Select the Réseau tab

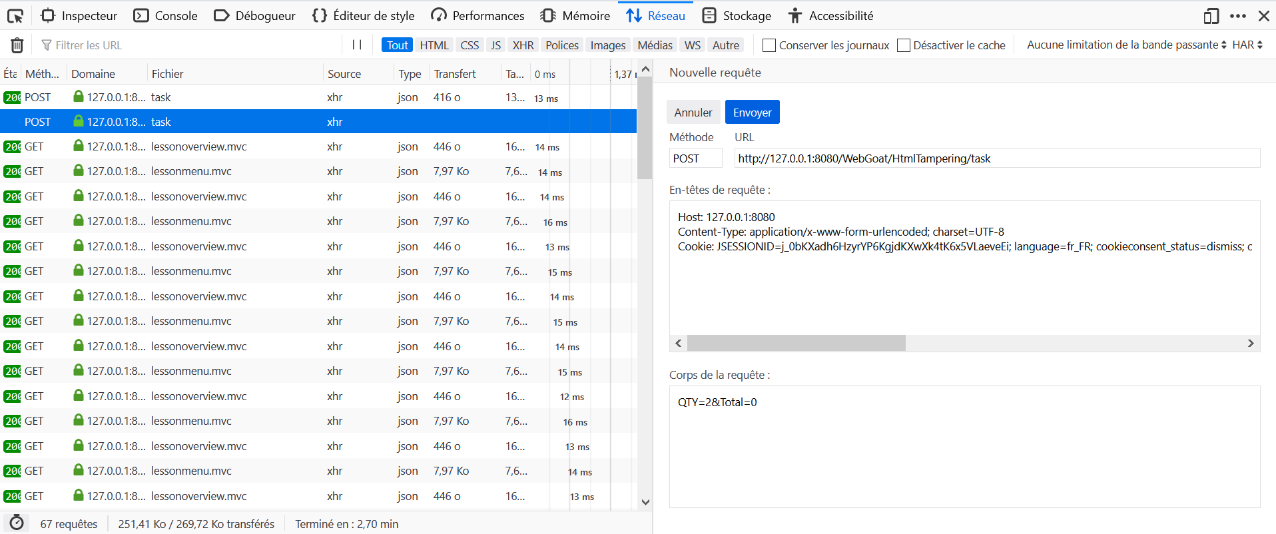coord(656,15)
